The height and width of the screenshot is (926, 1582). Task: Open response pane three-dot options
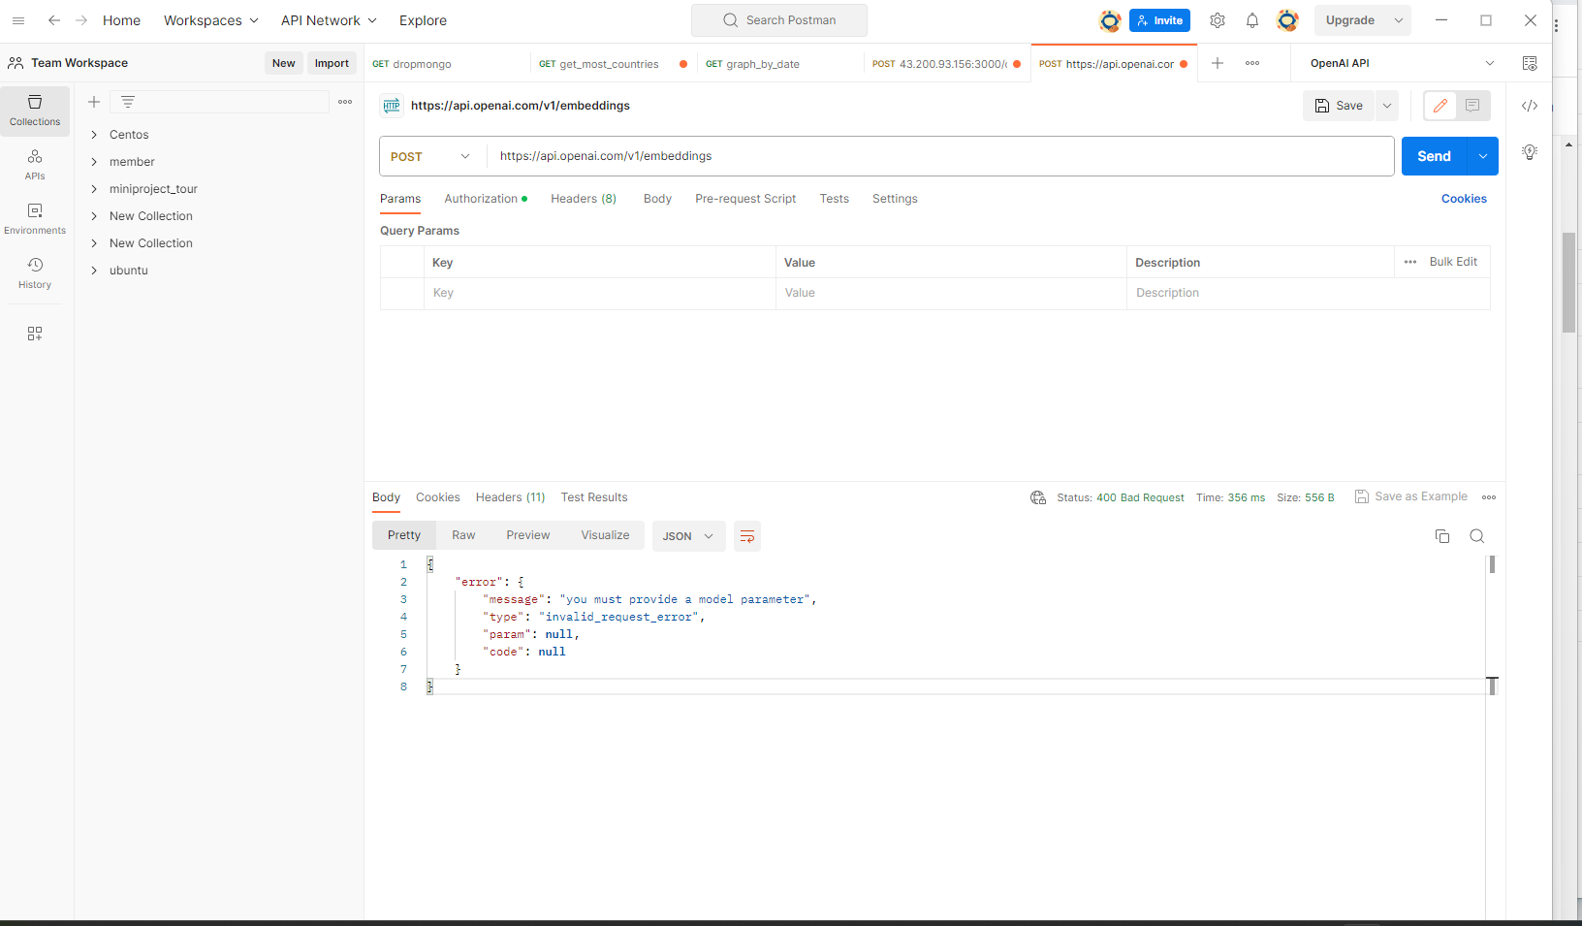(1489, 497)
